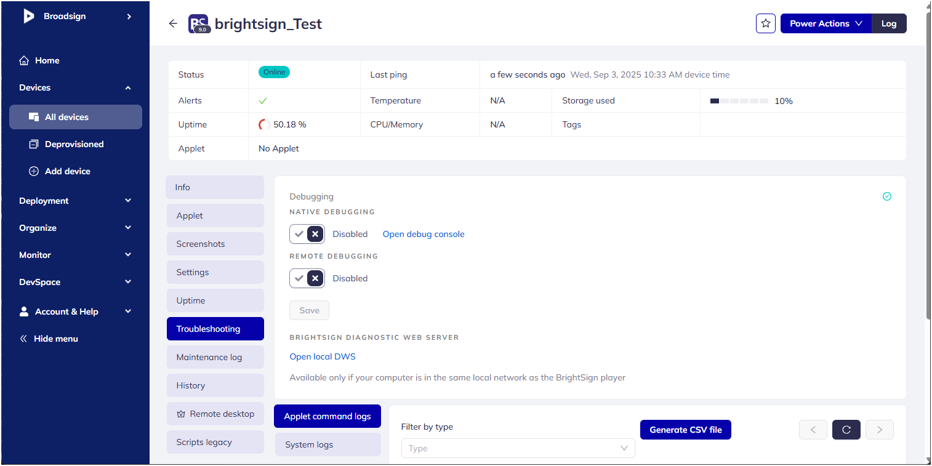Click the Uptime circular gauge icon
The image size is (932, 466).
[x=264, y=124]
